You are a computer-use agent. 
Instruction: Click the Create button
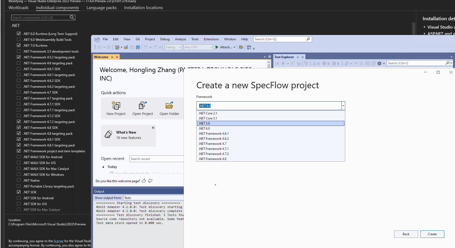point(432,234)
